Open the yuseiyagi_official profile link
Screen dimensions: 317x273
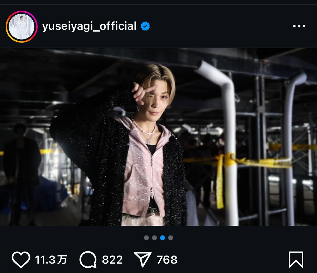(x=89, y=26)
